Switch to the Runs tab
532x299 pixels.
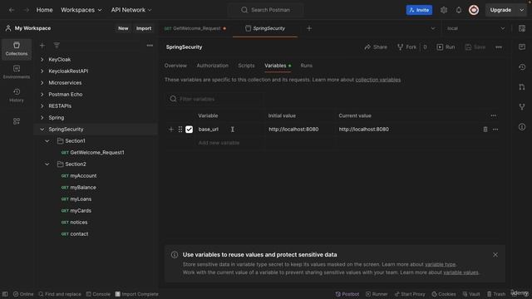pos(307,66)
